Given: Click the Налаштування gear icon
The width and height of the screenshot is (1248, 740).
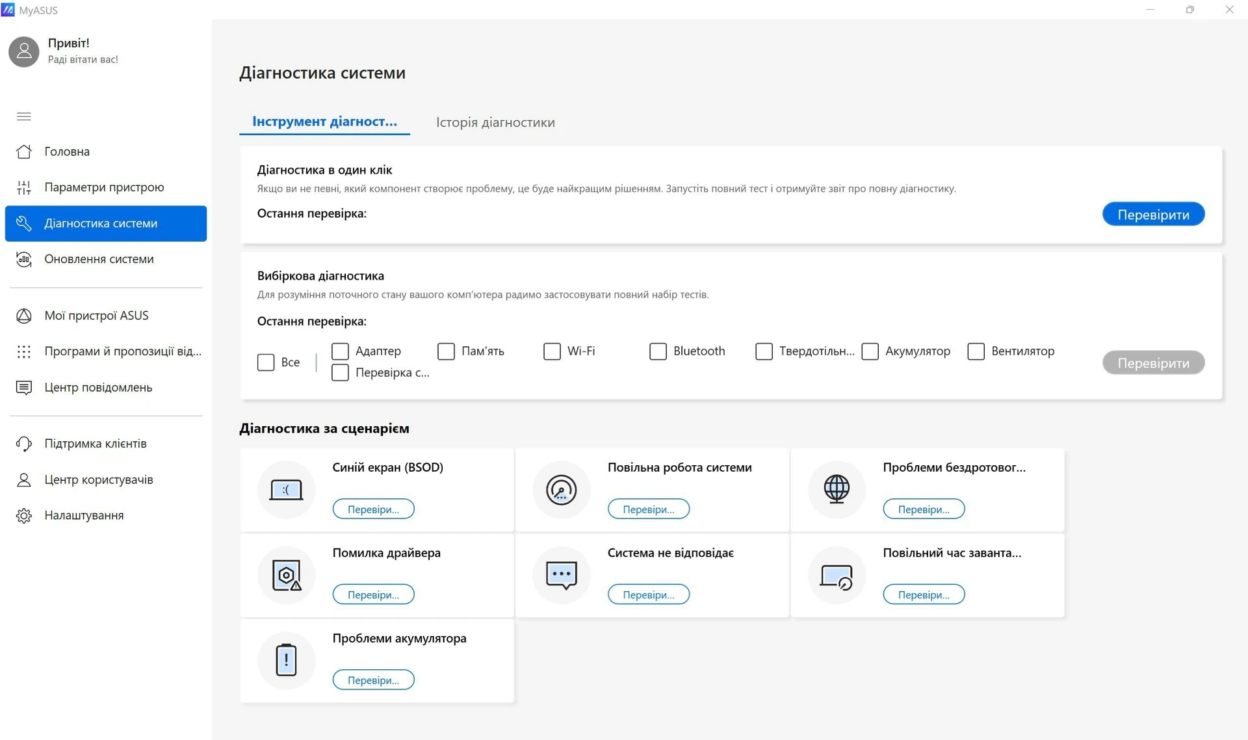Looking at the screenshot, I should [x=24, y=515].
